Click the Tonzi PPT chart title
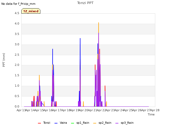 (x=85, y=3)
